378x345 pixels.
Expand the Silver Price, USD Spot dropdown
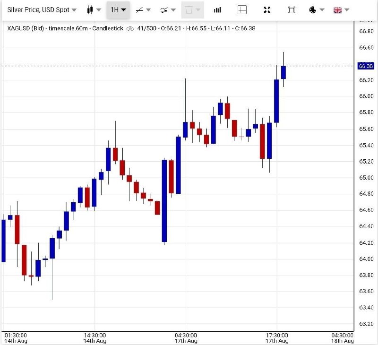click(x=42, y=10)
